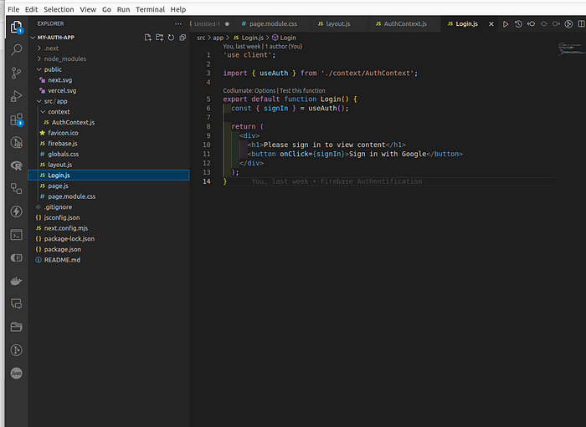Image resolution: width=586 pixels, height=427 pixels.
Task: Open file history timeline icon
Action: coord(518,24)
